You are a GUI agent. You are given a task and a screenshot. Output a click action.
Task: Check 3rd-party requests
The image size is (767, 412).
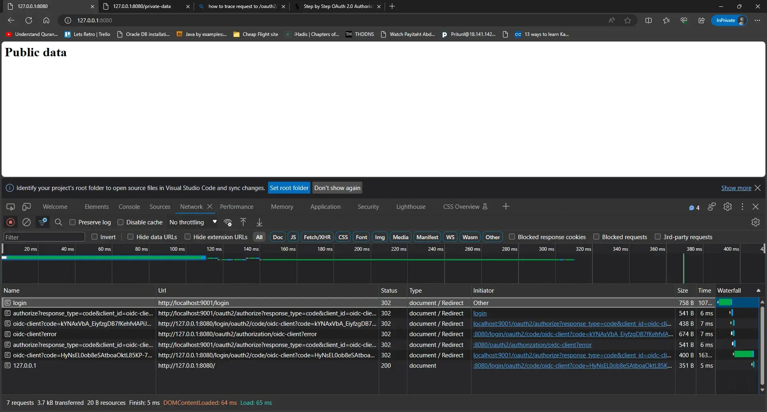tap(658, 237)
